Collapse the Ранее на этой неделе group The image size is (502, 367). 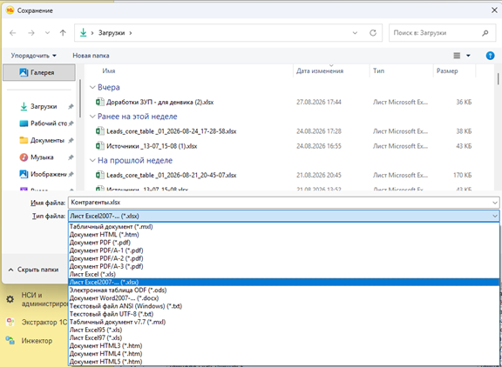92,117
